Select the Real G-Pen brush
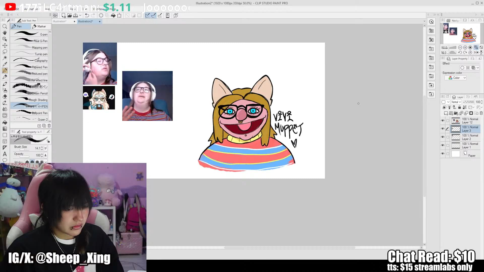The height and width of the screenshot is (272, 484). tap(30, 41)
